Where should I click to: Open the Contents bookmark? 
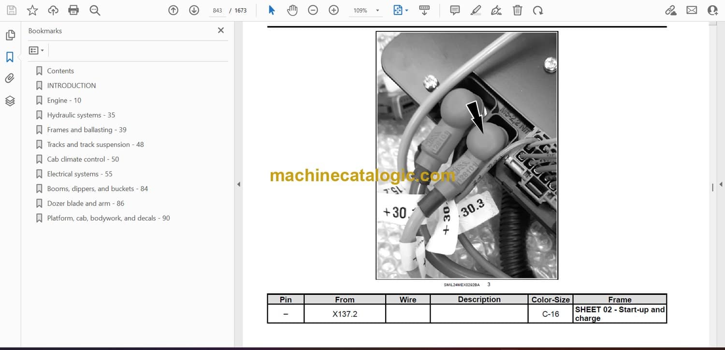(x=60, y=71)
